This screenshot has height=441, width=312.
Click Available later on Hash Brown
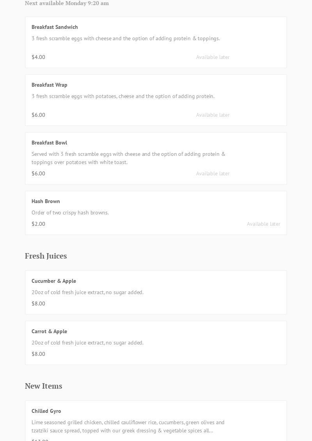pyautogui.click(x=263, y=224)
